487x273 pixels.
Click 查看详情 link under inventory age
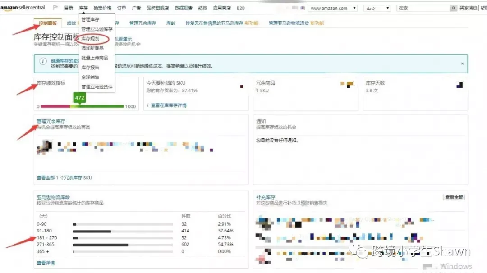tap(46, 263)
